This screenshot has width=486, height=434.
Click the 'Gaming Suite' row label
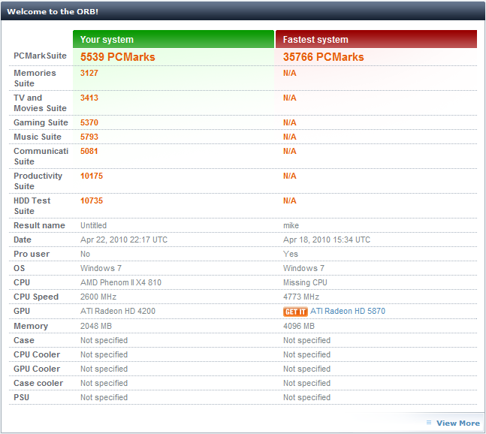click(41, 122)
